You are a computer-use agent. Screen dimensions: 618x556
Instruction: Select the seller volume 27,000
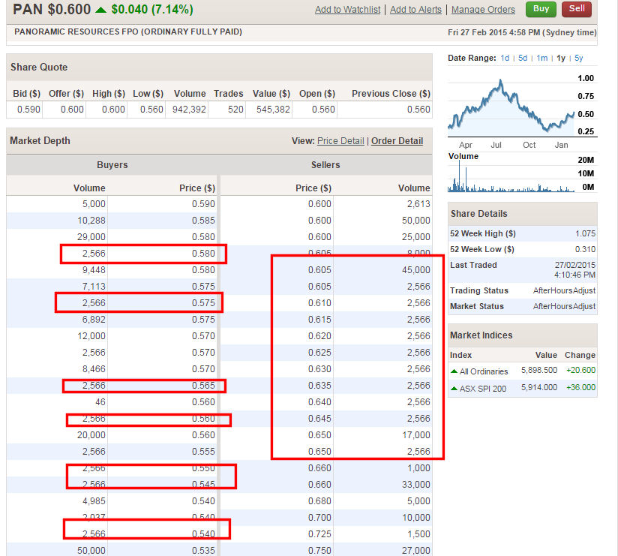coord(416,551)
